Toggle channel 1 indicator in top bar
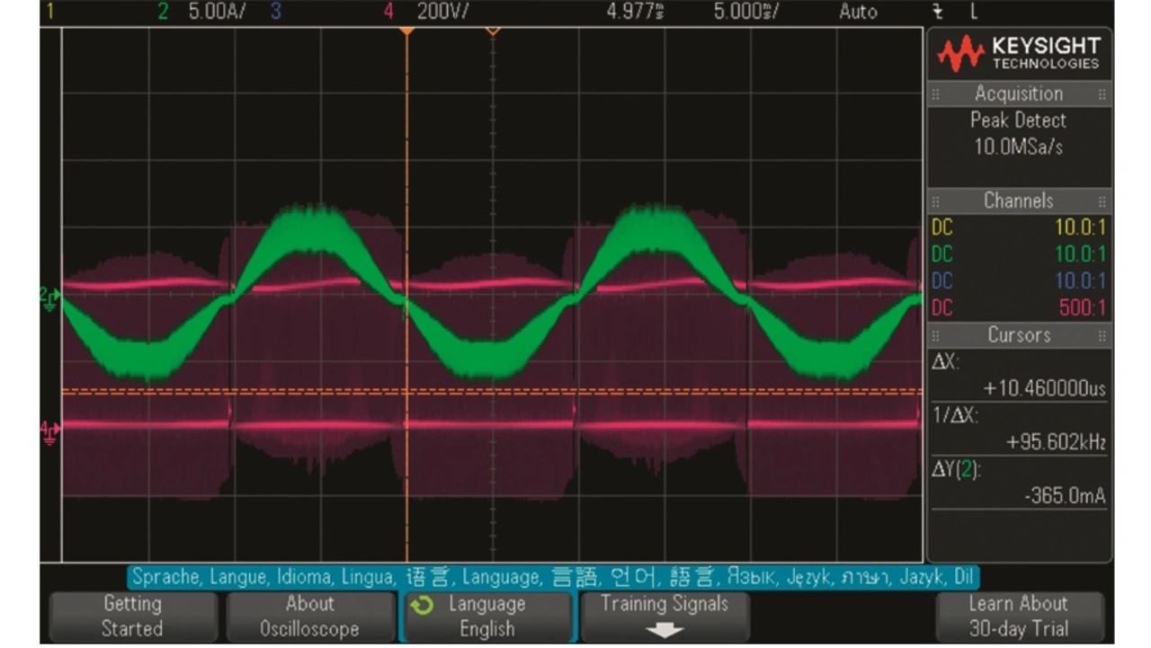Screen dimensions: 1151x648 [50, 12]
